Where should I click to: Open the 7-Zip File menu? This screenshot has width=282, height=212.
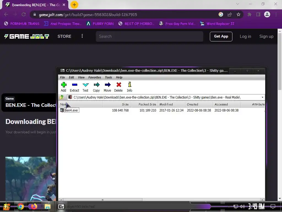(63, 77)
